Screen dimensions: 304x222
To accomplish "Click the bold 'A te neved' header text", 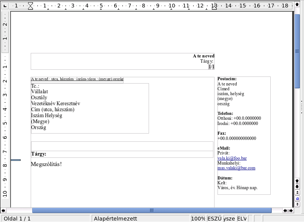I will (204, 56).
